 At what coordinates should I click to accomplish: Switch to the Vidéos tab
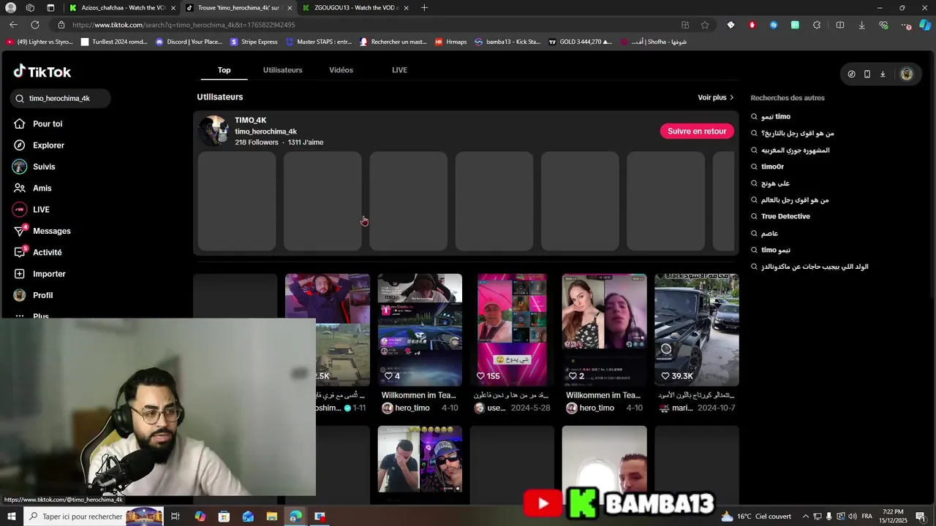tap(341, 70)
